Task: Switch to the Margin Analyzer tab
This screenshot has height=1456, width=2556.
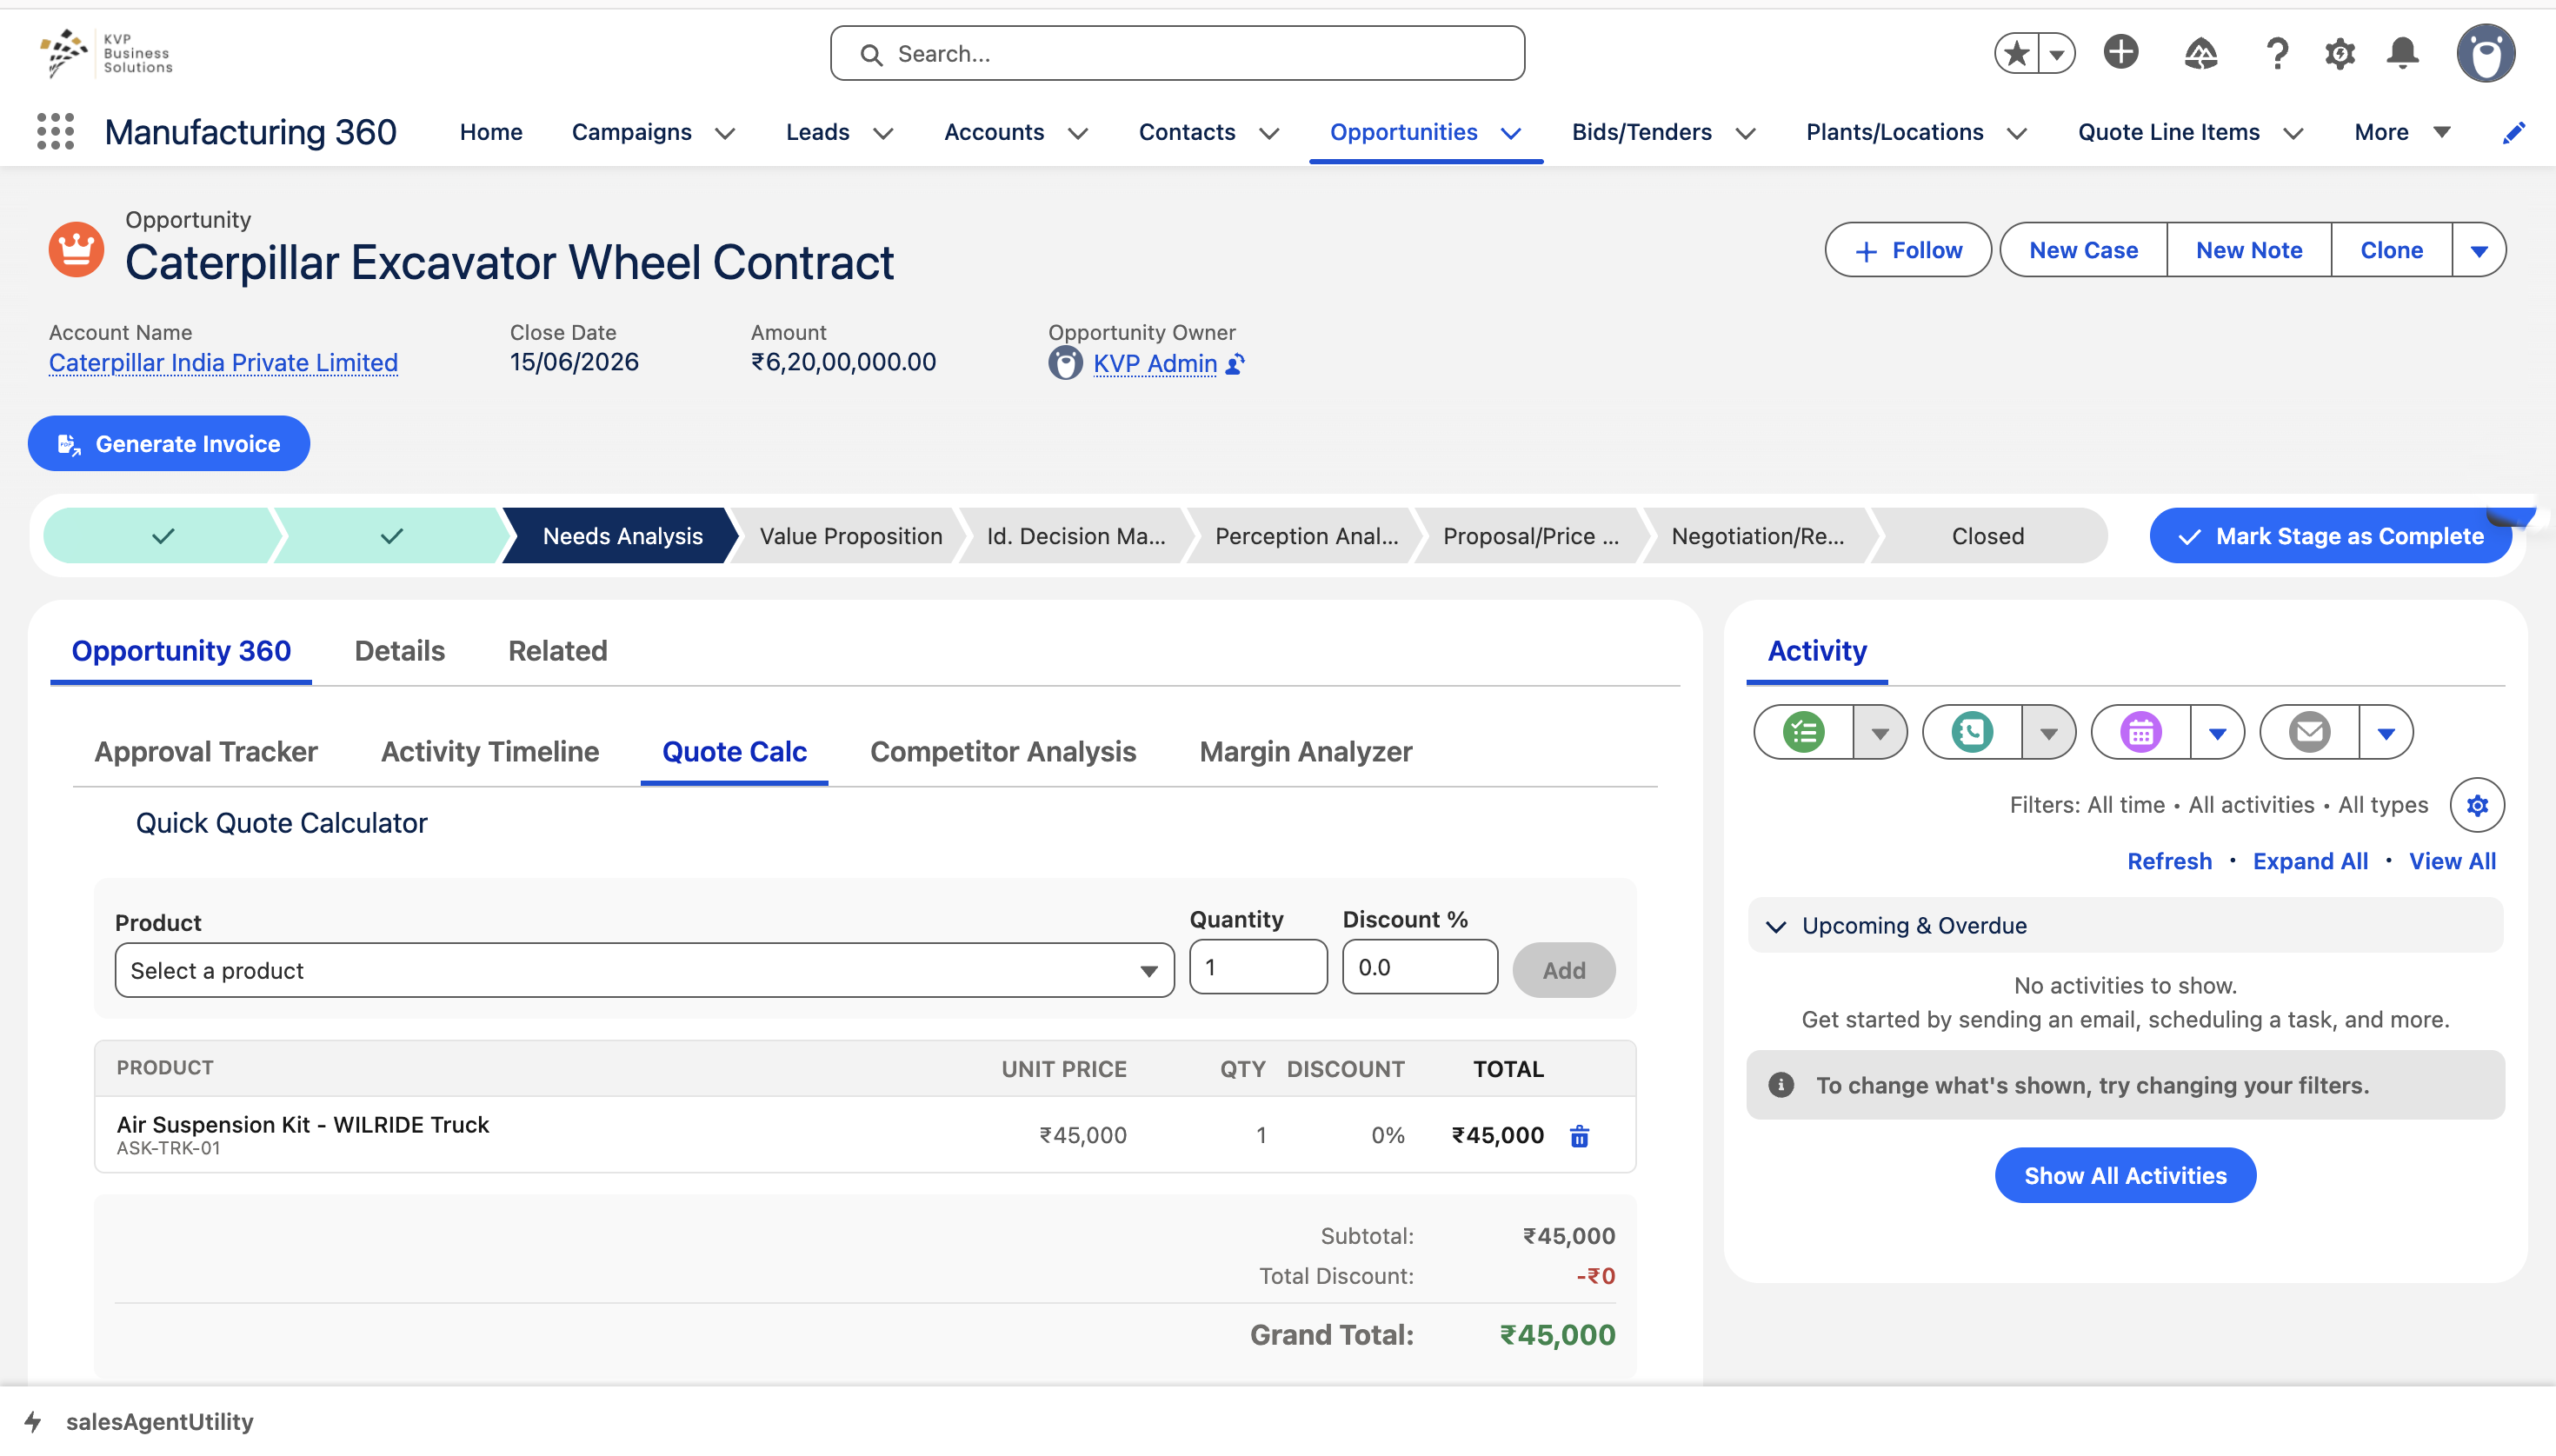Action: pos(1305,752)
